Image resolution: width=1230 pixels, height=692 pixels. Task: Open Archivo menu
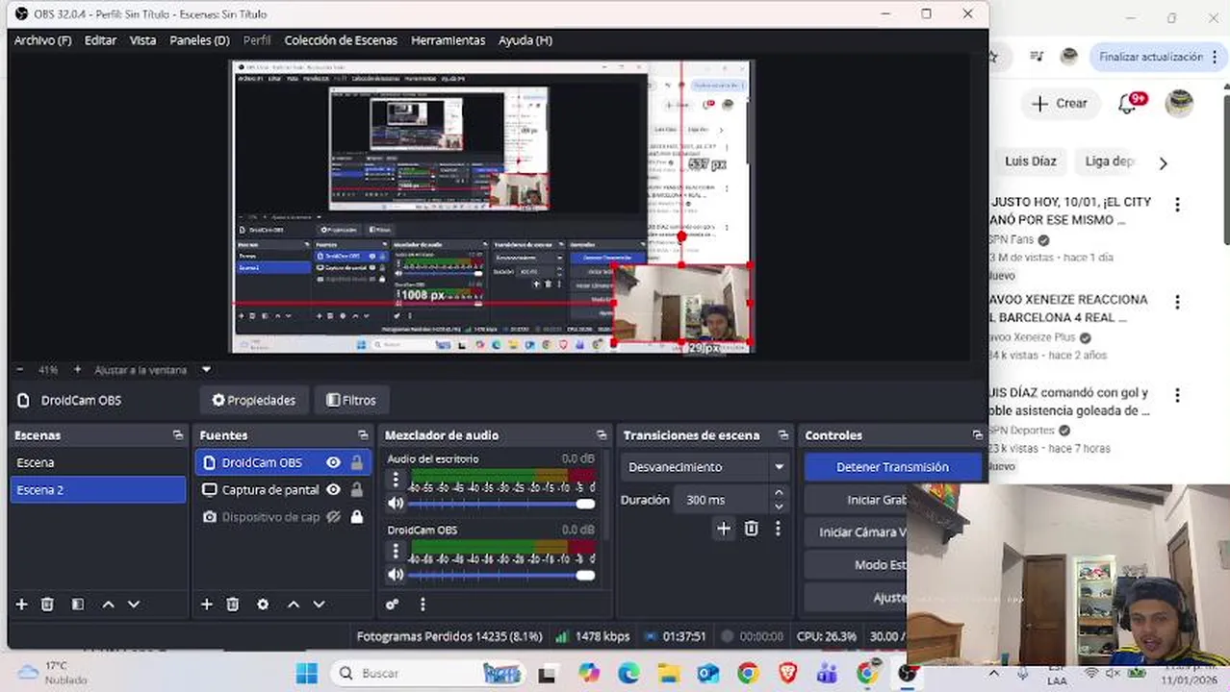point(42,40)
